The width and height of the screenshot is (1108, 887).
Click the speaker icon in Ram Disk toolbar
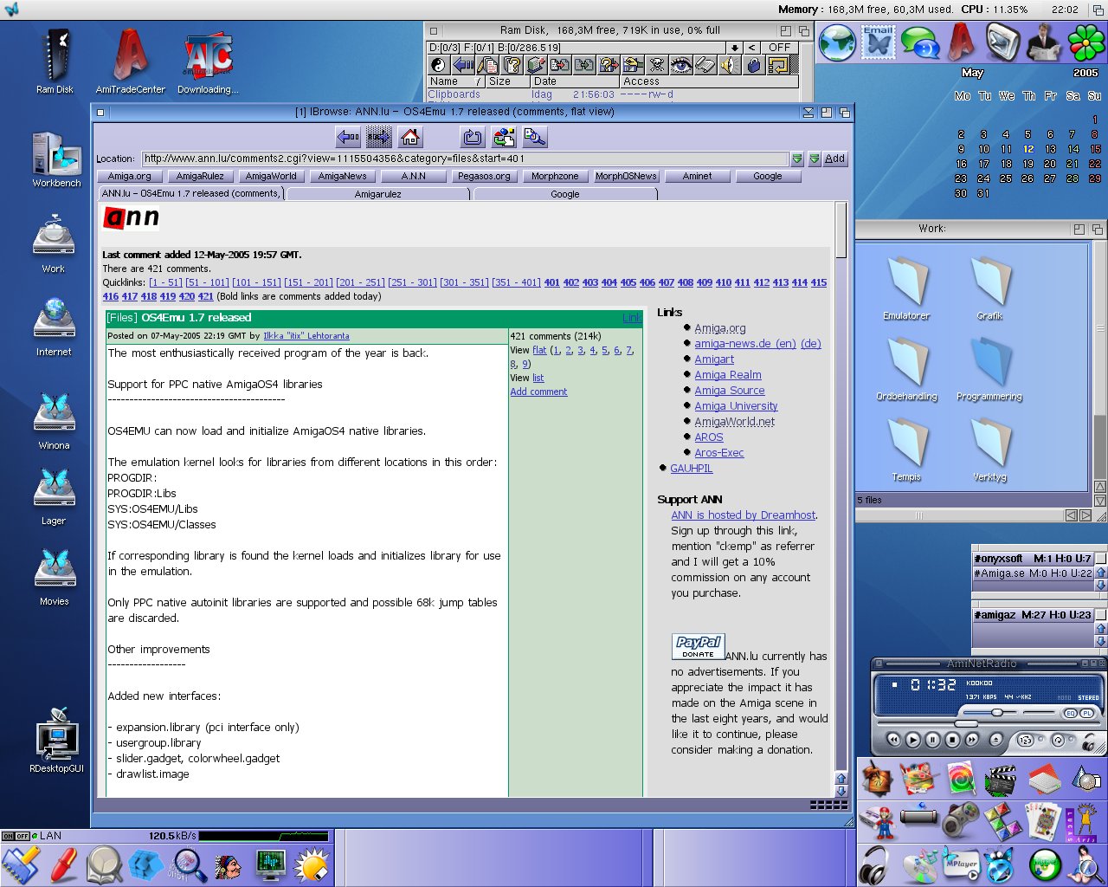(730, 65)
